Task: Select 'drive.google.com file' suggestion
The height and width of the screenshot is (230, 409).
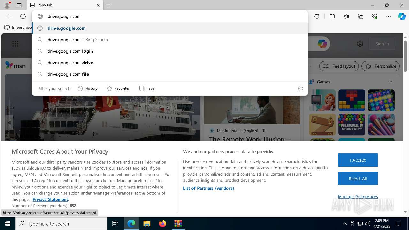Action: 170,74
